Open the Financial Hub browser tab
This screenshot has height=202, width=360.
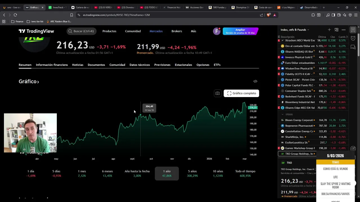click(x=172, y=7)
